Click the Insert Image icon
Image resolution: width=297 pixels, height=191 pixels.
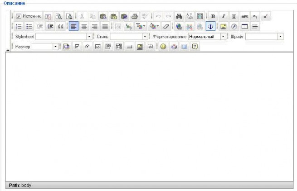click(224, 26)
